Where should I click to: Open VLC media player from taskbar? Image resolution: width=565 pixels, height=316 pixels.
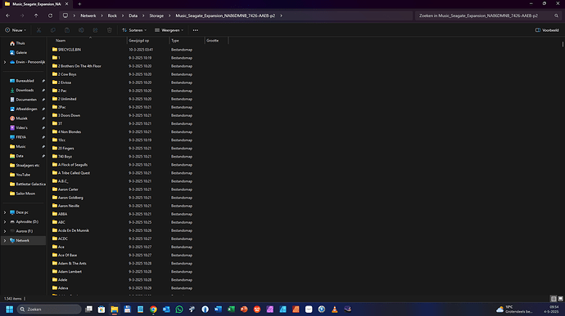[335, 309]
